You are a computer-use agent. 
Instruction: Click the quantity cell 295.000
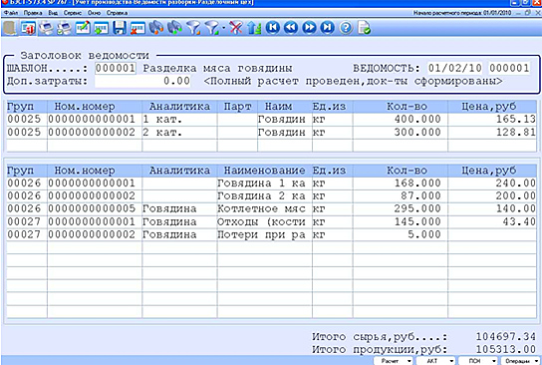click(401, 208)
